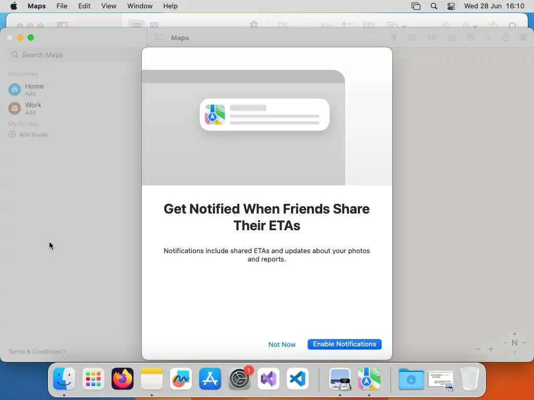The width and height of the screenshot is (534, 400).
Task: Click the compass N control
Action: coord(515,343)
